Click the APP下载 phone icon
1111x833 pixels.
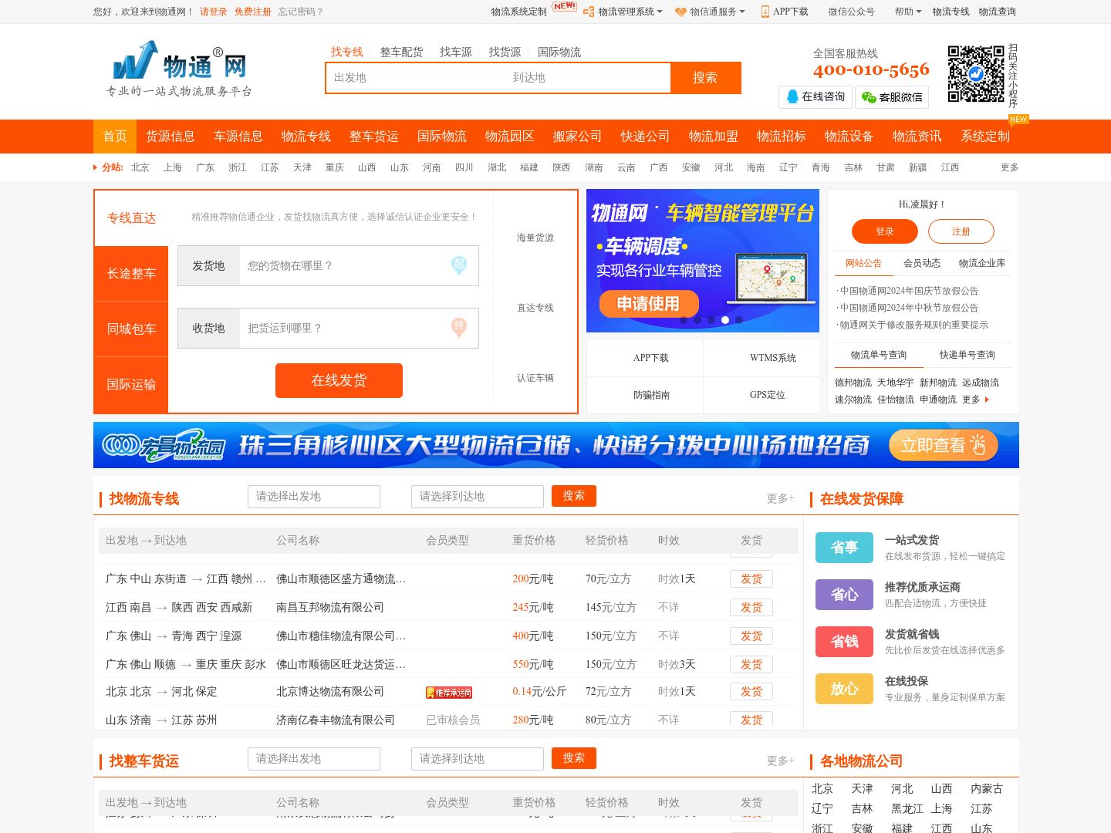pos(765,12)
